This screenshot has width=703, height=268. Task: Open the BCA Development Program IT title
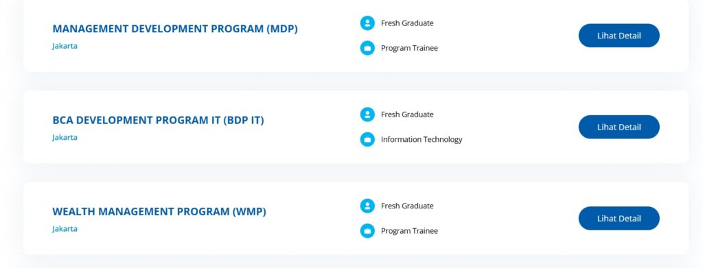pos(159,121)
